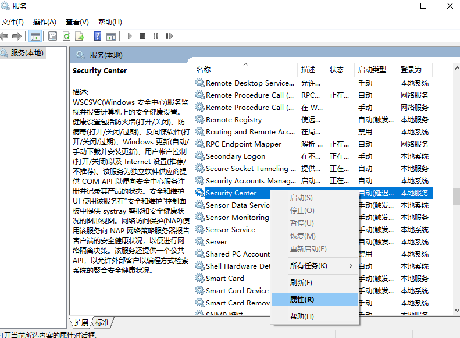Select 属性(R) in the context menu
This screenshot has width=460, height=338.
[x=302, y=300]
